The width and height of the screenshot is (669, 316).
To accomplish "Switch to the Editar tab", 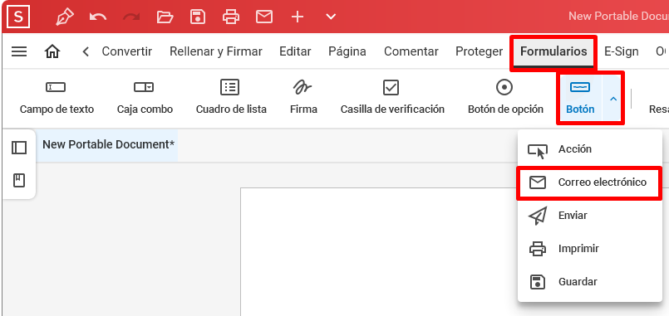I will (295, 51).
